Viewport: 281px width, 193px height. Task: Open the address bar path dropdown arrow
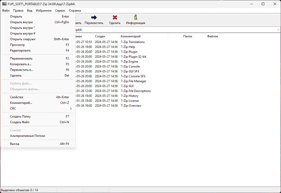point(278,30)
